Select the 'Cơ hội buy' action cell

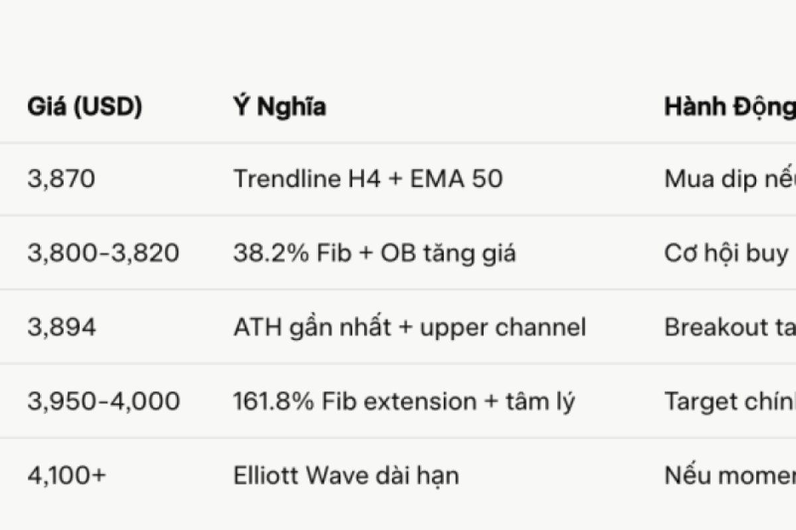click(x=726, y=253)
